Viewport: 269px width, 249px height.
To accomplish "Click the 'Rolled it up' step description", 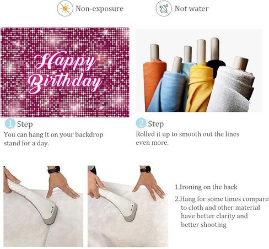I will [x=187, y=138].
